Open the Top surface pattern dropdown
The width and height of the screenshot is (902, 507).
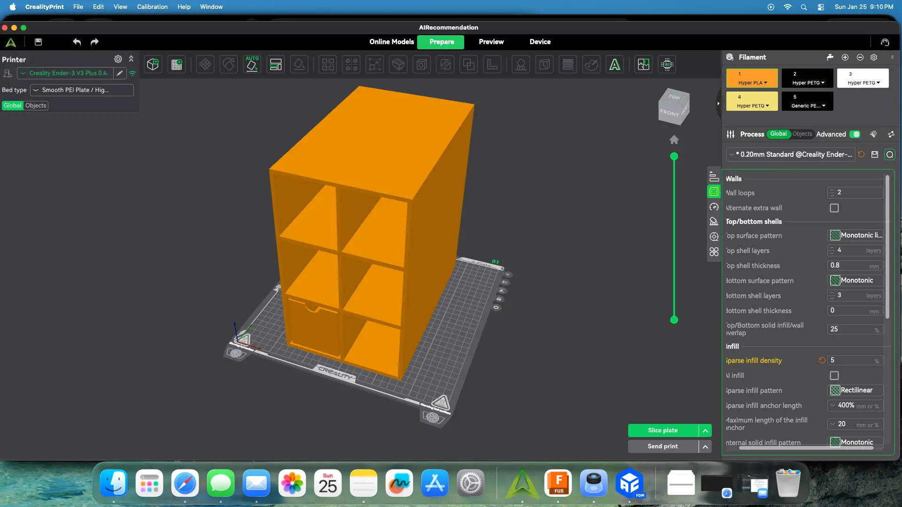[x=855, y=236]
